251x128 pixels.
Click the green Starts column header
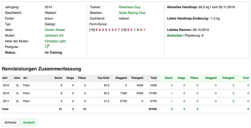[x=169, y=78]
